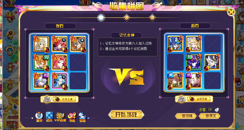Open the VIP仓库 warehouse icon
The image size is (244, 130).
click(x=60, y=117)
